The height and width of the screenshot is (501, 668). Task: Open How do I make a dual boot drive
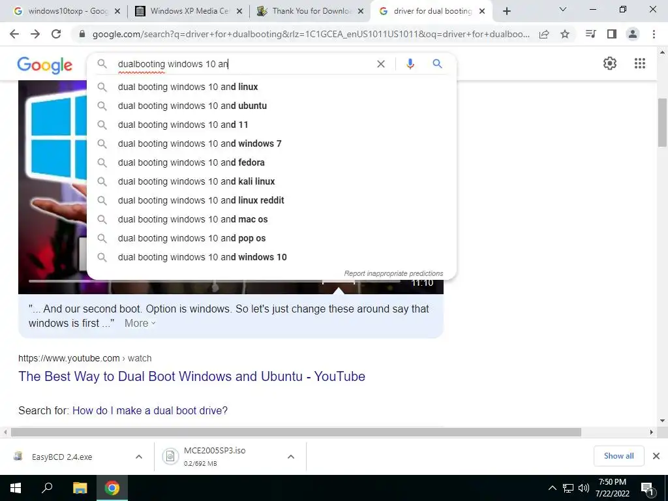point(150,411)
